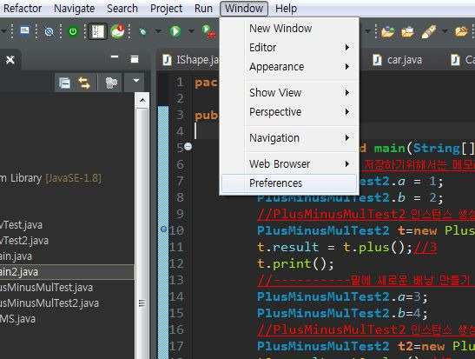Switch to the car.java editor tab
475x359 pixels.
coord(397,60)
